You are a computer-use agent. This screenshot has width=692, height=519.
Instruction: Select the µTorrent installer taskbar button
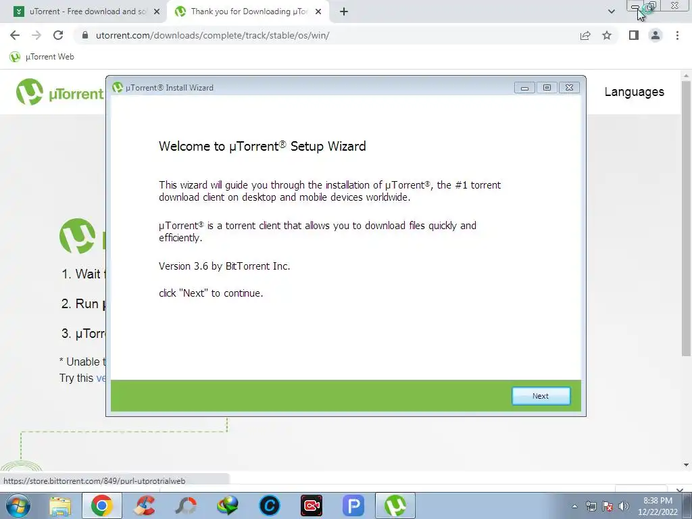[x=395, y=505]
